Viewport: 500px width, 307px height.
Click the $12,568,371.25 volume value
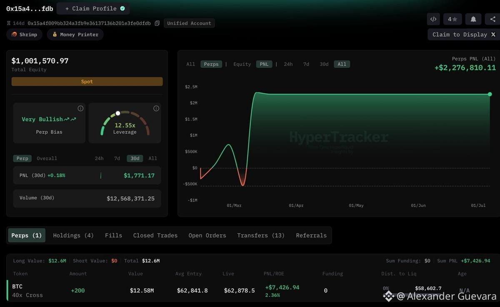(x=130, y=199)
